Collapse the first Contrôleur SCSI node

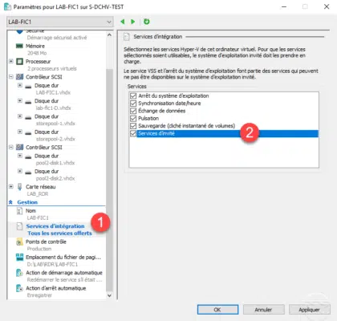tap(11, 77)
